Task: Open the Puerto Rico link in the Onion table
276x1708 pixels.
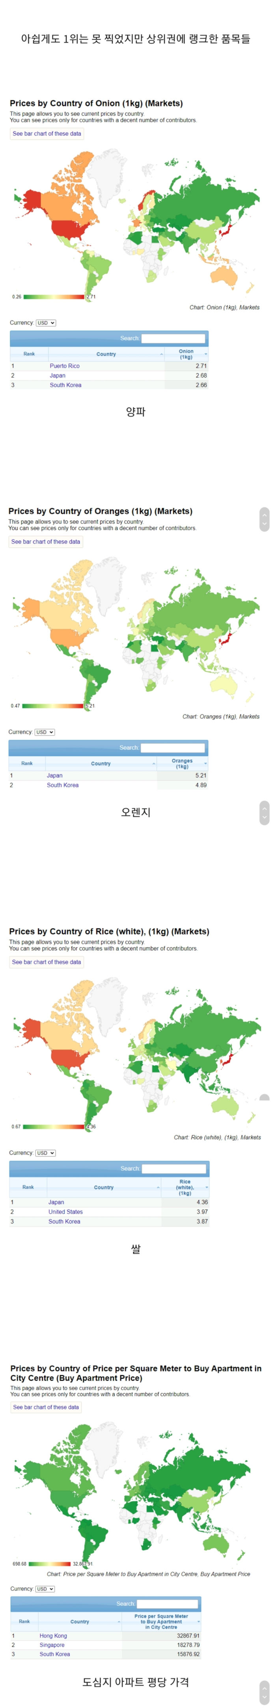Action: (65, 366)
